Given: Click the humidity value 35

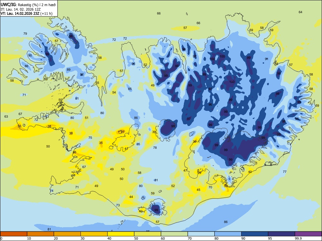Looking at the screenshot, I should tap(101, 143).
